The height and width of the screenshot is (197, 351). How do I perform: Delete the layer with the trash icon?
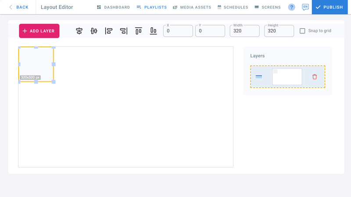coord(315,77)
